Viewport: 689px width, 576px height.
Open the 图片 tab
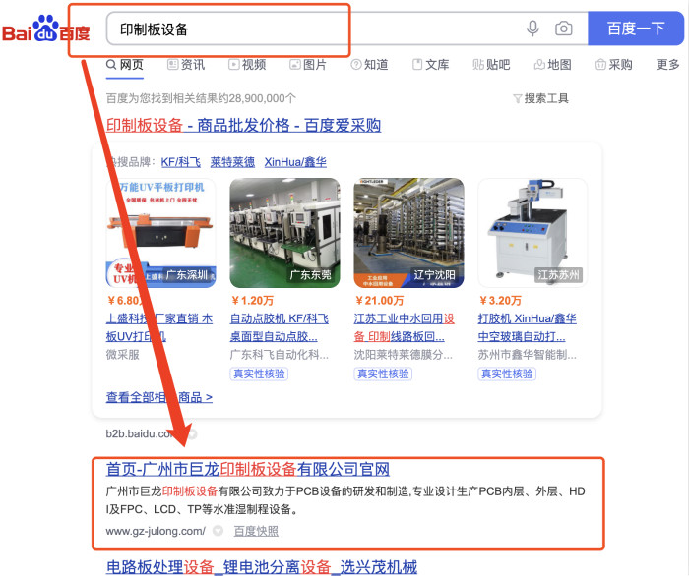(x=308, y=65)
